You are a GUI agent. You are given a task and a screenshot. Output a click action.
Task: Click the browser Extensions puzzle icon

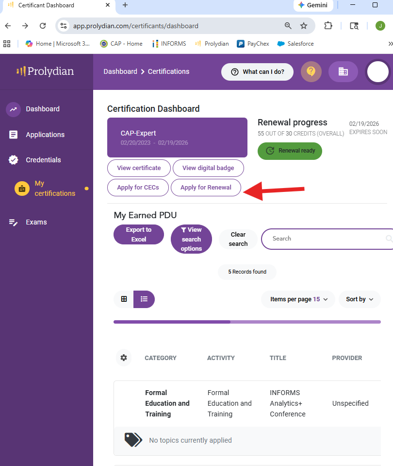click(x=328, y=26)
